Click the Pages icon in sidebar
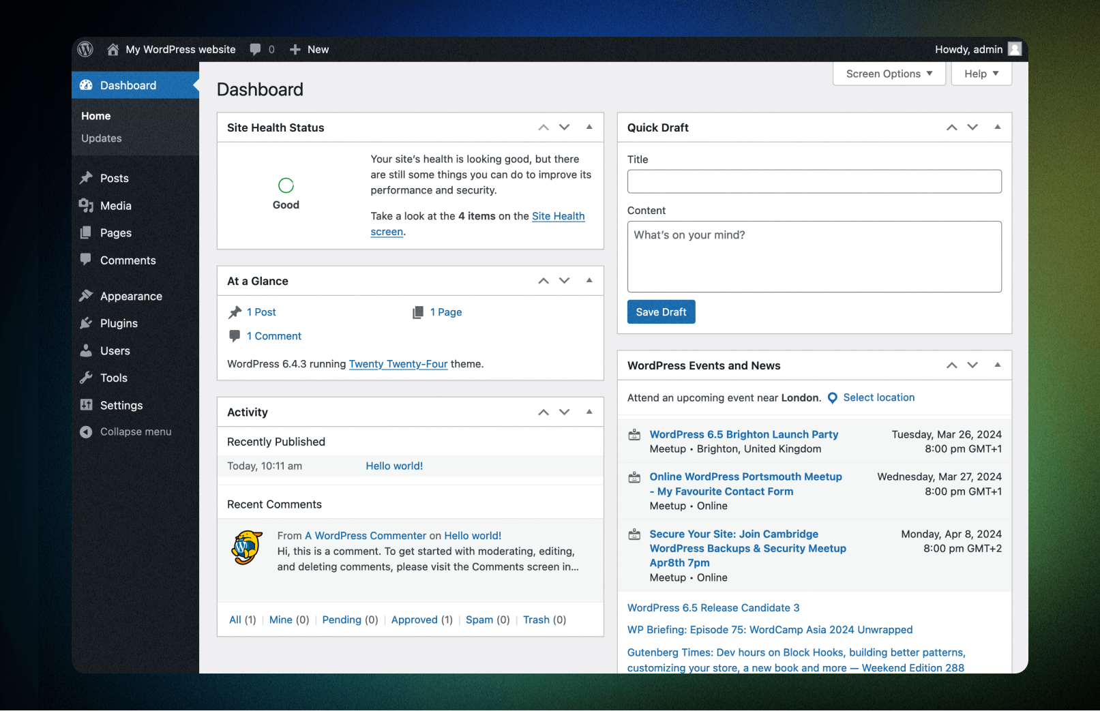This screenshot has height=711, width=1100. 86,232
